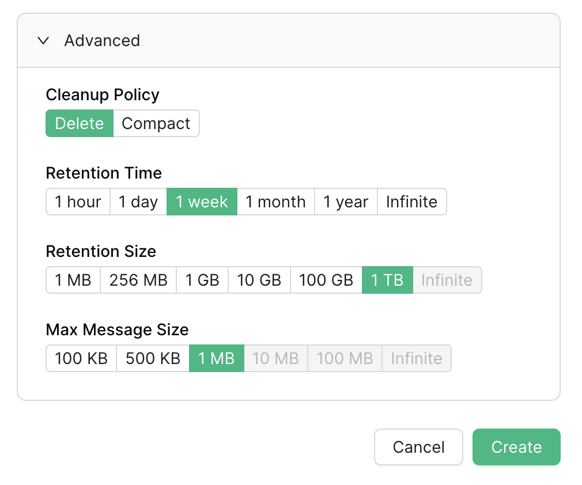582x485 pixels.
Task: Choose 1 MB retention size
Action: (x=73, y=280)
